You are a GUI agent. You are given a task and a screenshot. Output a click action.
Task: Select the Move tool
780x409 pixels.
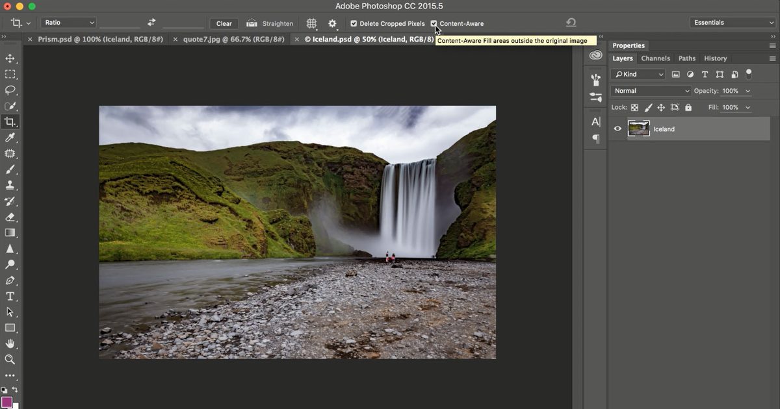tap(10, 58)
